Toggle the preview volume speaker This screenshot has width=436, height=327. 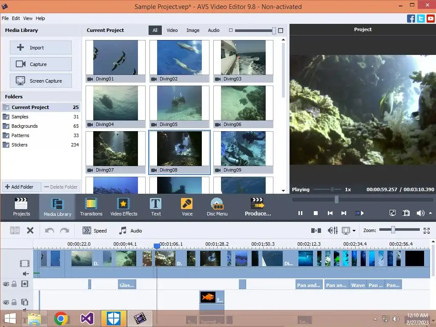420,213
